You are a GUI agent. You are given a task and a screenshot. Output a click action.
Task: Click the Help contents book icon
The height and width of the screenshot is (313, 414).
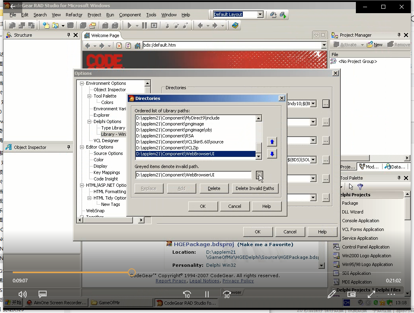(x=235, y=25)
